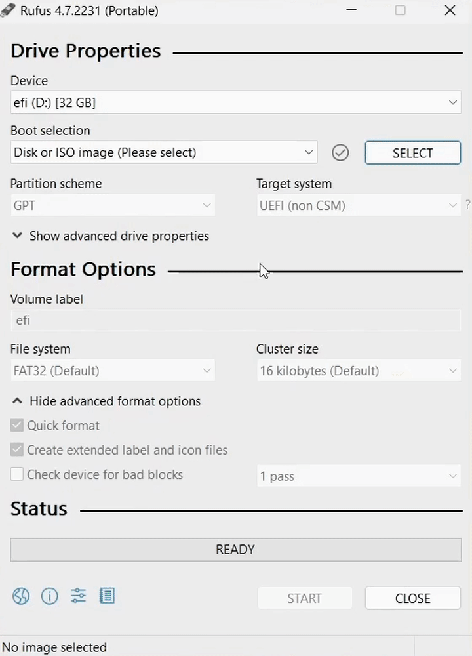Click the CLOSE button

tap(412, 598)
